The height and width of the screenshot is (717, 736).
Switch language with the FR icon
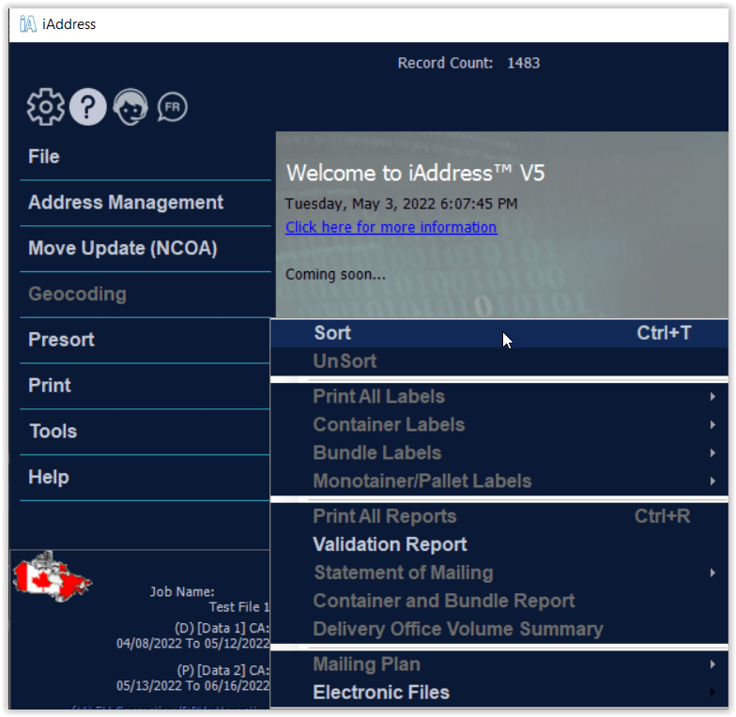click(173, 107)
